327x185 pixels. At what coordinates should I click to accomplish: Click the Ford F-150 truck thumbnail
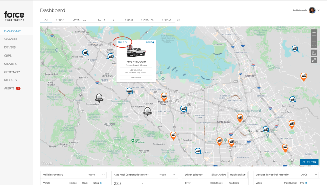coord(136,52)
